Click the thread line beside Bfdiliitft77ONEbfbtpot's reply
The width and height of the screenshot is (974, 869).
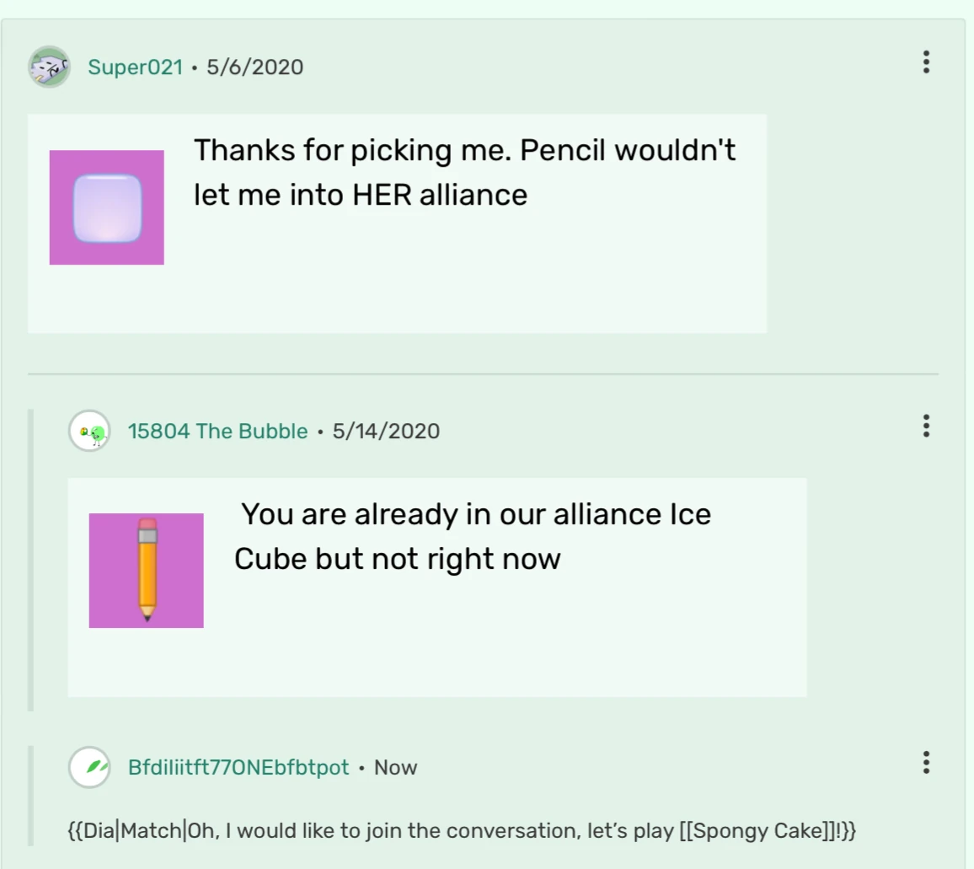[x=31, y=795]
